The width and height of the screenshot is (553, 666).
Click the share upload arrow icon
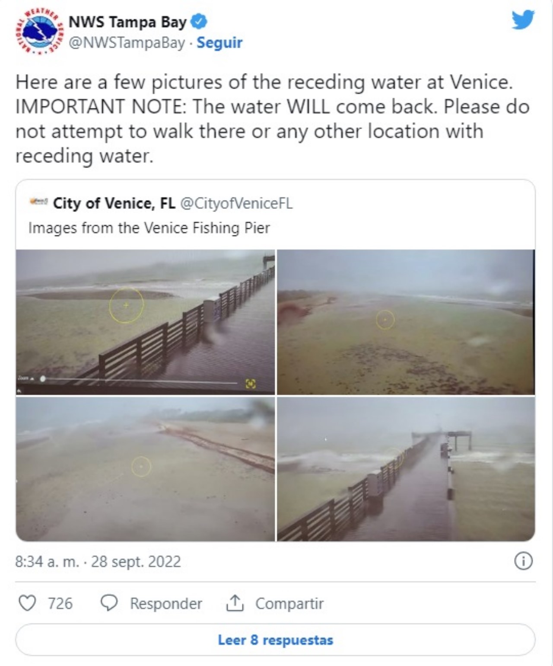[x=235, y=603]
